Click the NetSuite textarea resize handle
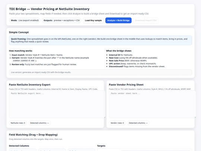This screenshot has height=151, width=201. pyautogui.click(x=105, y=117)
